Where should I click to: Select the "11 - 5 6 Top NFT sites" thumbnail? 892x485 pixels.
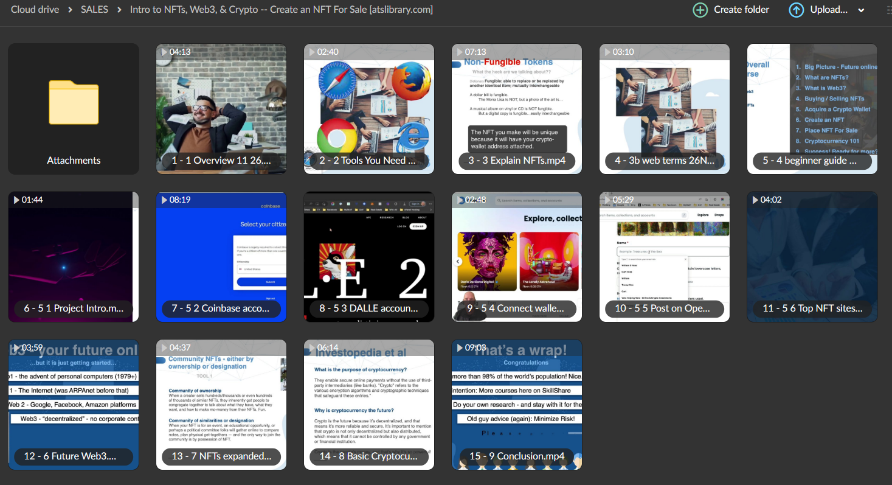(x=812, y=256)
